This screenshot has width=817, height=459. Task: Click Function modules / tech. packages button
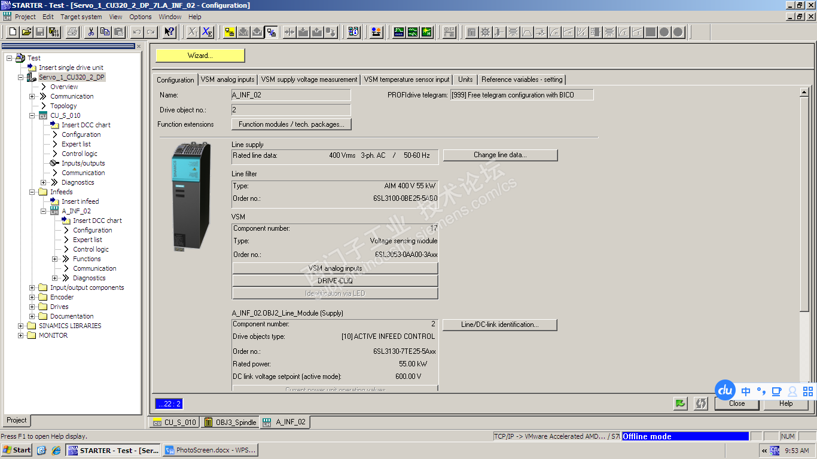click(291, 124)
